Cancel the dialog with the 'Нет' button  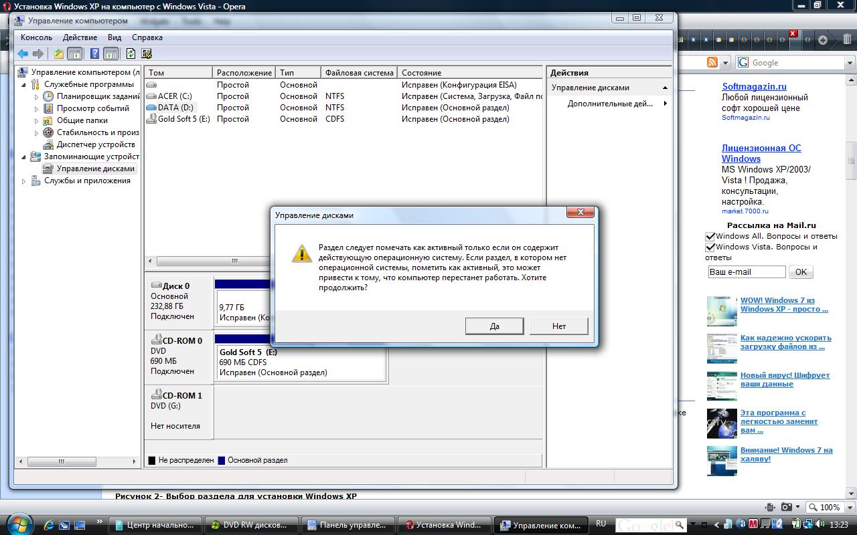pyautogui.click(x=559, y=326)
